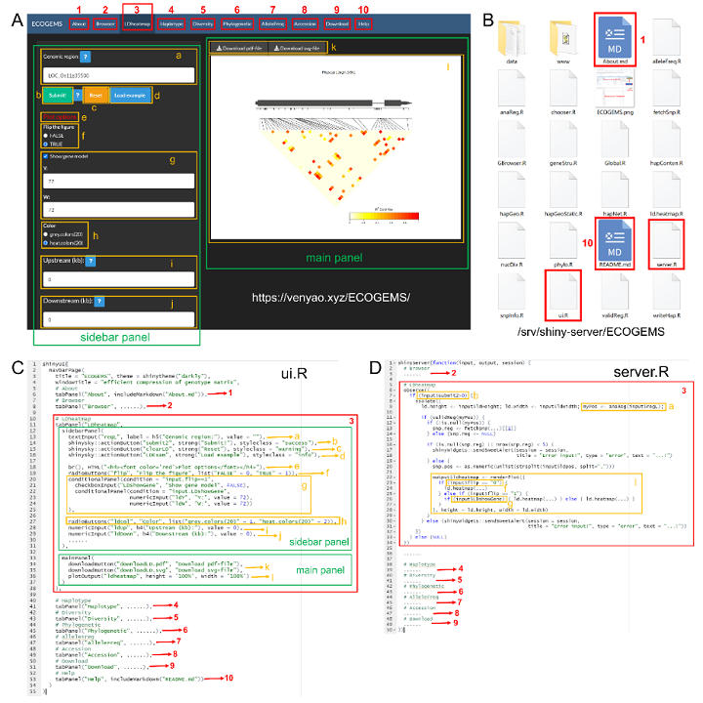Click into the Genomic region text field
This screenshot has width=703, height=703.
(117, 74)
